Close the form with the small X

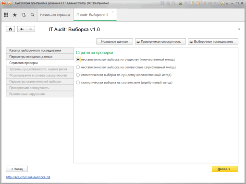(239, 29)
